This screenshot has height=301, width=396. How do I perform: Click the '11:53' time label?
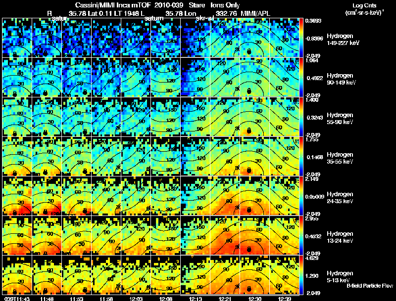click(77, 299)
